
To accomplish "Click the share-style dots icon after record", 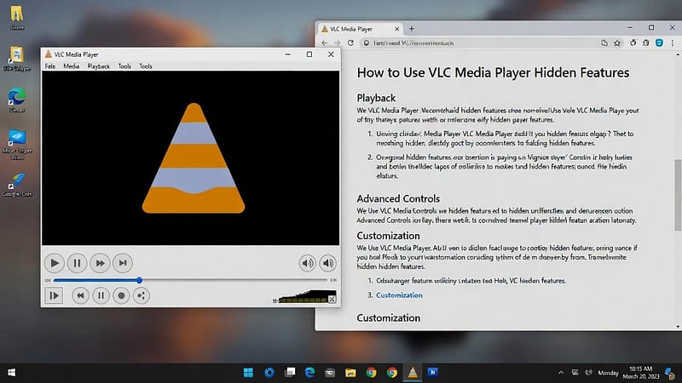I will (142, 295).
